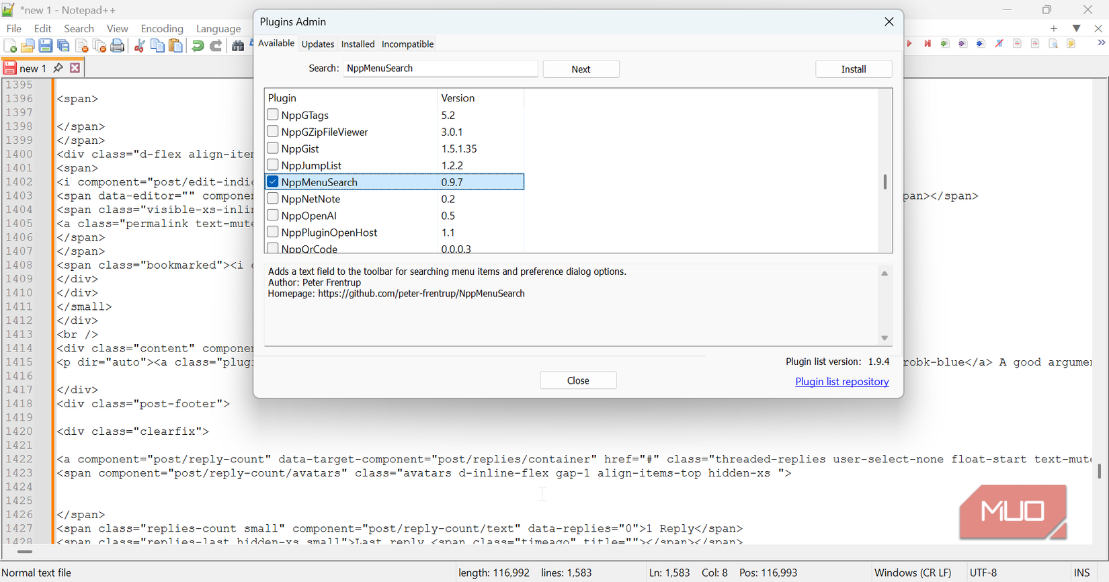Switch to the Incompatible tab
The image size is (1109, 582).
pyautogui.click(x=407, y=44)
